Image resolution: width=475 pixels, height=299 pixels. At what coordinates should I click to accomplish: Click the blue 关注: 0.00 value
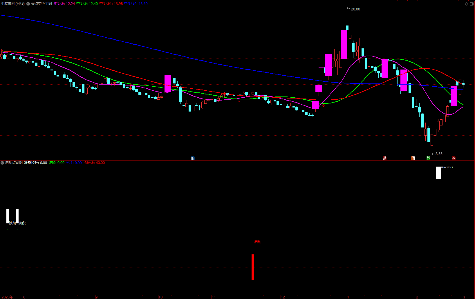point(74,163)
